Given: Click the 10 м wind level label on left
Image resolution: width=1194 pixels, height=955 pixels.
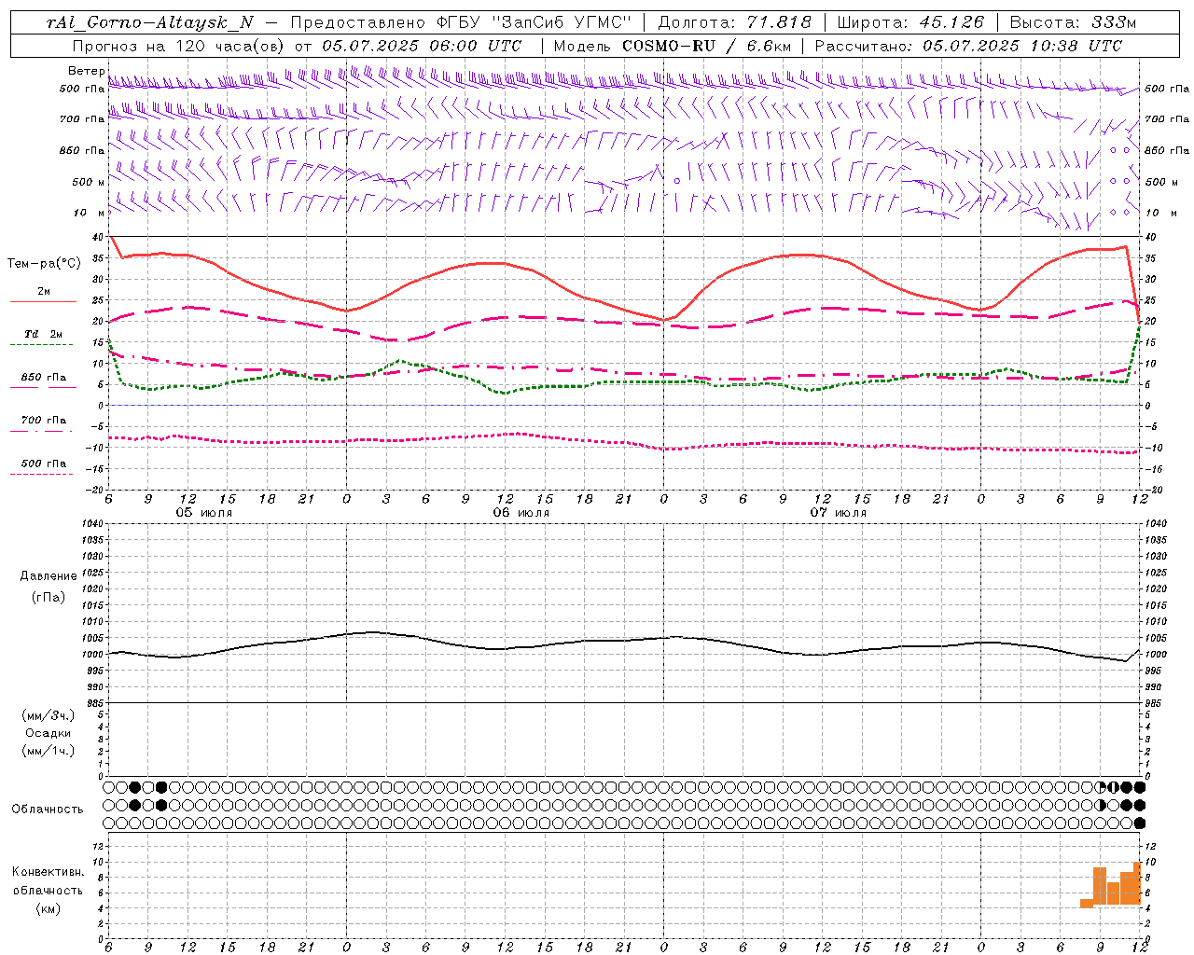Looking at the screenshot, I should [x=90, y=214].
